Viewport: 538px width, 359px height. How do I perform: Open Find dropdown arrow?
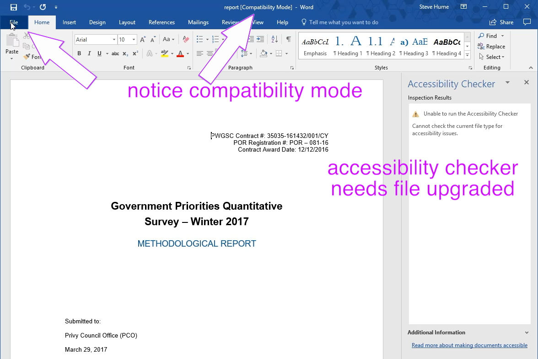pos(503,36)
